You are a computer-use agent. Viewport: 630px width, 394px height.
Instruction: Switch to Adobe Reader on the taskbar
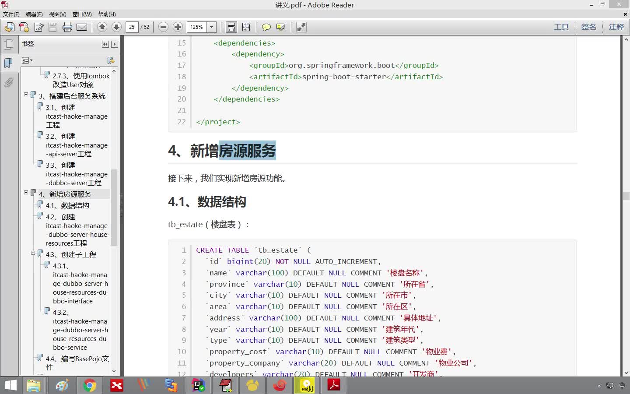pyautogui.click(x=334, y=385)
